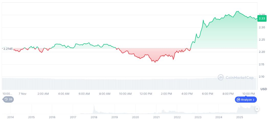Click the green 2.33 current price tag
Image resolution: width=274 pixels, height=120 pixels.
click(262, 18)
